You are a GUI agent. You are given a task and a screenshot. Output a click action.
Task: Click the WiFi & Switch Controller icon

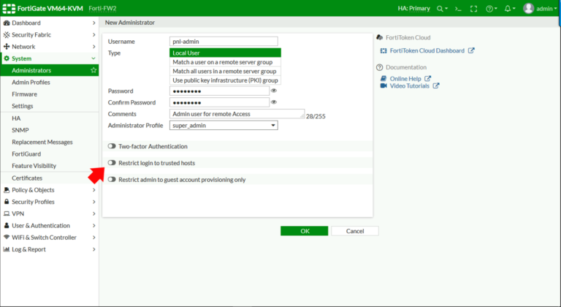(x=7, y=237)
